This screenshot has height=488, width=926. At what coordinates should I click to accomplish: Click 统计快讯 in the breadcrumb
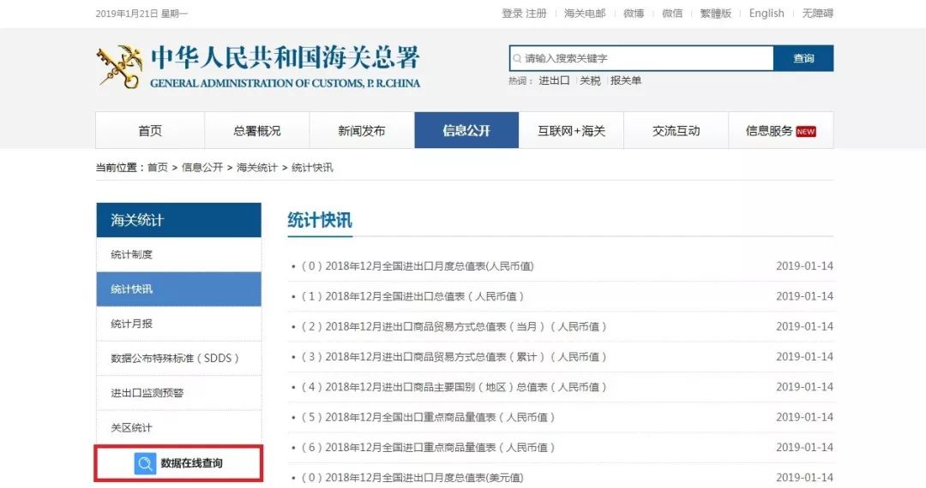tap(312, 168)
